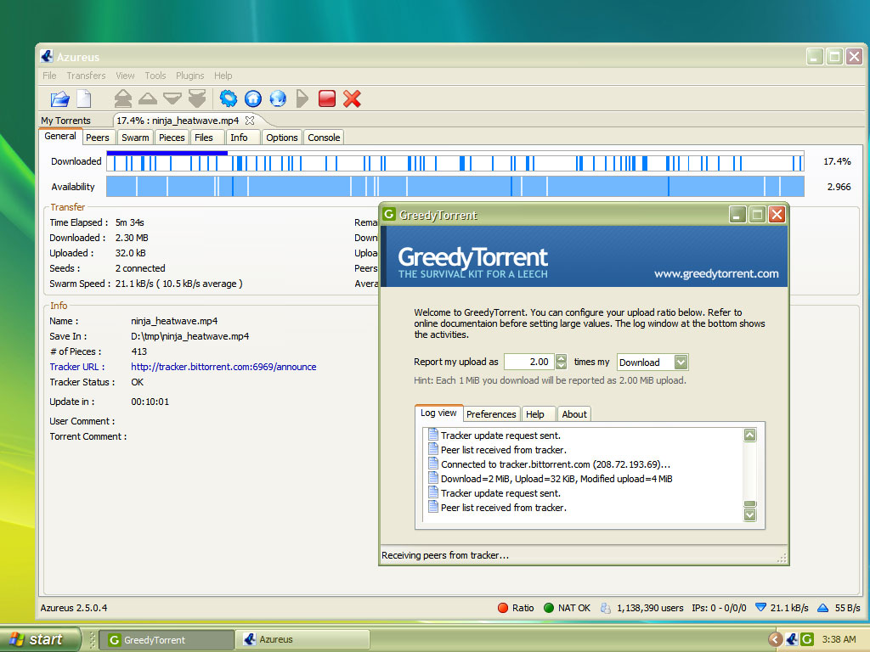Click the upload speed arrow icon
Image resolution: width=870 pixels, height=652 pixels.
[822, 608]
